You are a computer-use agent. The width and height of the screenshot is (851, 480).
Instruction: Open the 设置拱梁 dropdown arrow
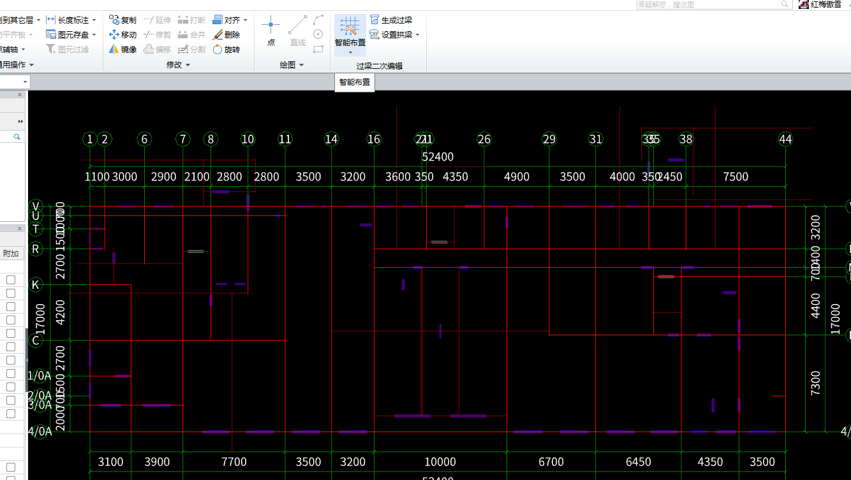[x=418, y=35]
